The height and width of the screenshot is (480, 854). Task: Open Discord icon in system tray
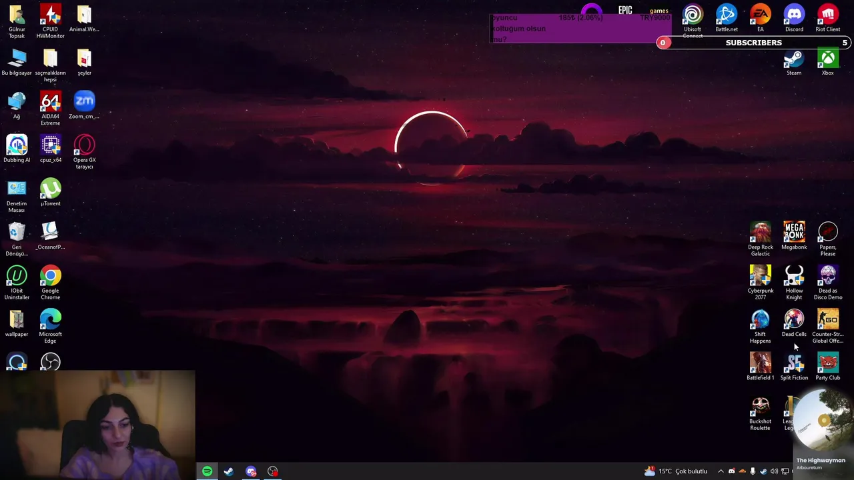[x=731, y=471]
